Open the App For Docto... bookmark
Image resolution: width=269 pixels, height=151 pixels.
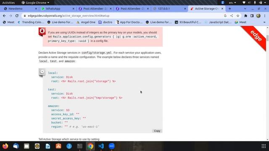(x=129, y=22)
